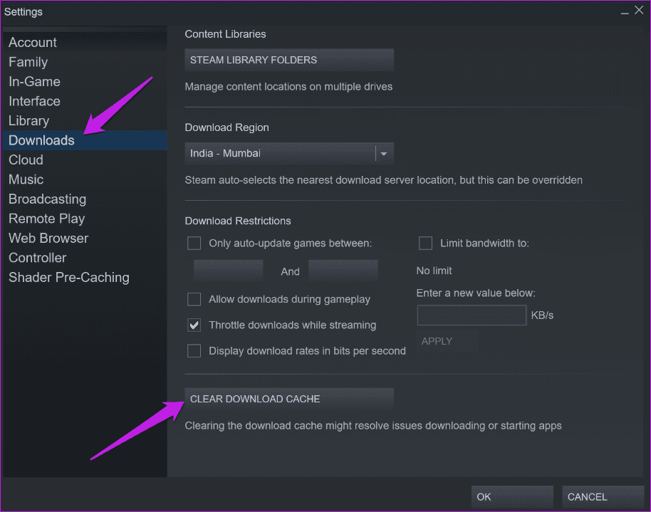651x512 pixels.
Task: Open the Account settings section
Action: point(32,42)
